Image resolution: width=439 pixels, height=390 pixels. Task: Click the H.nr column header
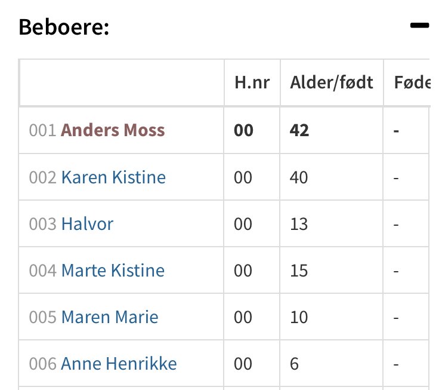tap(252, 82)
